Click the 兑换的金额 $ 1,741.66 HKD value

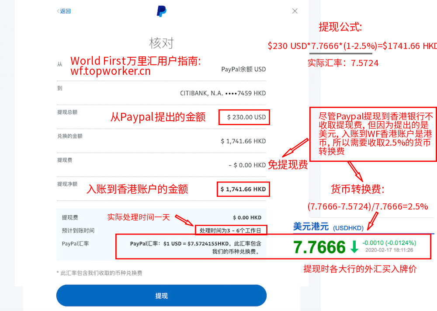243,141
